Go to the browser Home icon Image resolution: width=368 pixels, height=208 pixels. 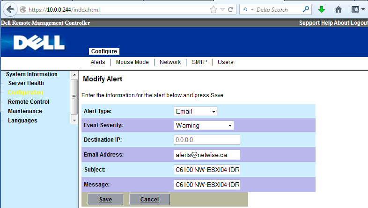click(x=338, y=10)
